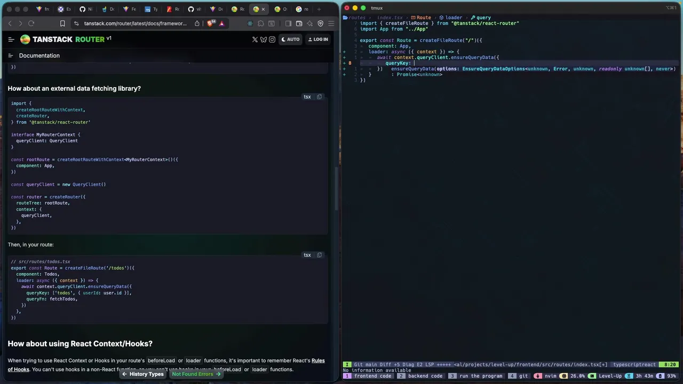Click 'Route' breadcrumb in nvim winbar

pos(420,18)
